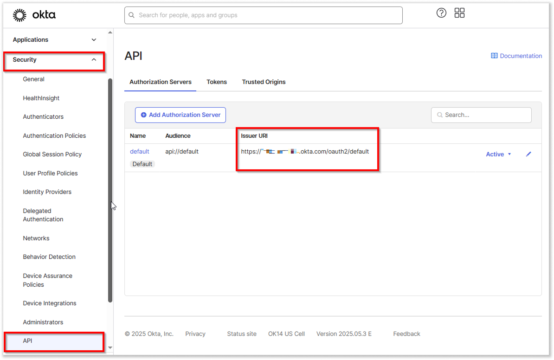The width and height of the screenshot is (554, 360).
Task: Click the Default badge label
Action: click(142, 164)
